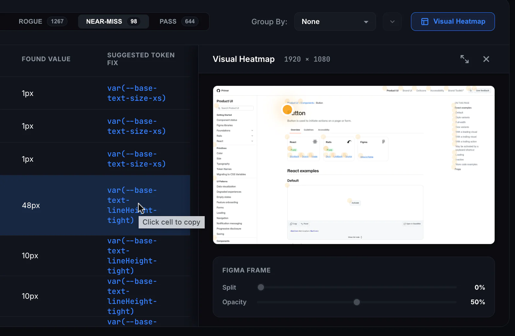Click the 644 count badge on PASS
This screenshot has height=336, width=515.
pos(190,21)
